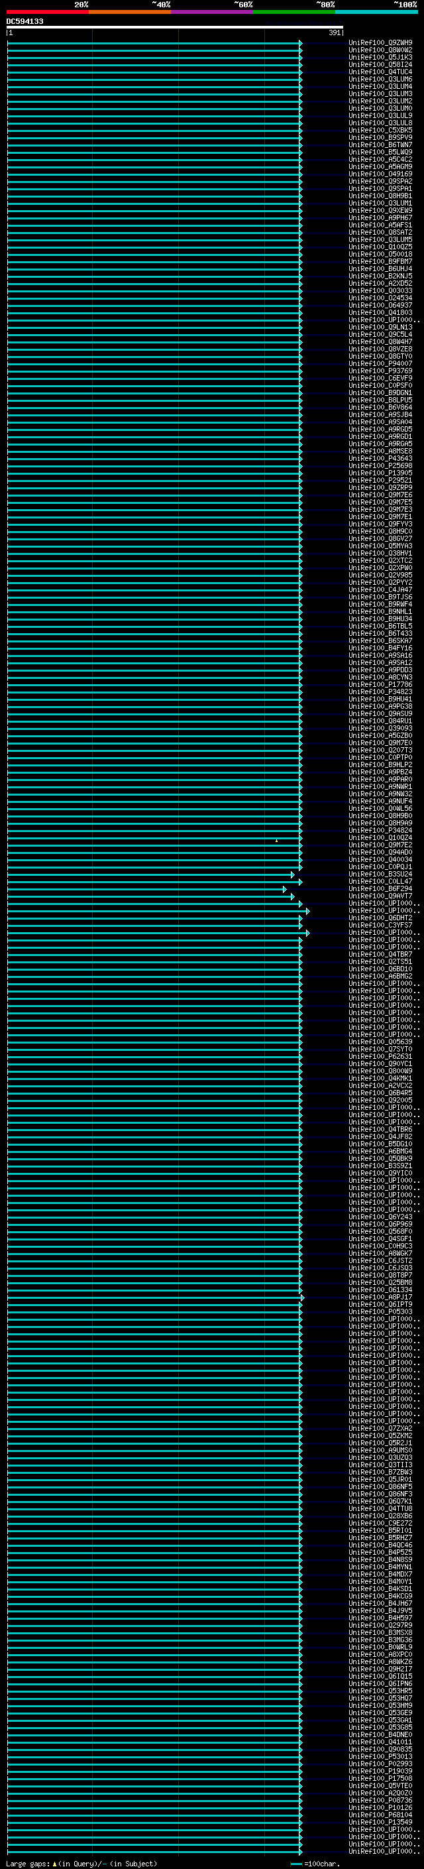Open hit UniRef100_C5XBK5
Screen dimensions: 424x1869
(380, 131)
